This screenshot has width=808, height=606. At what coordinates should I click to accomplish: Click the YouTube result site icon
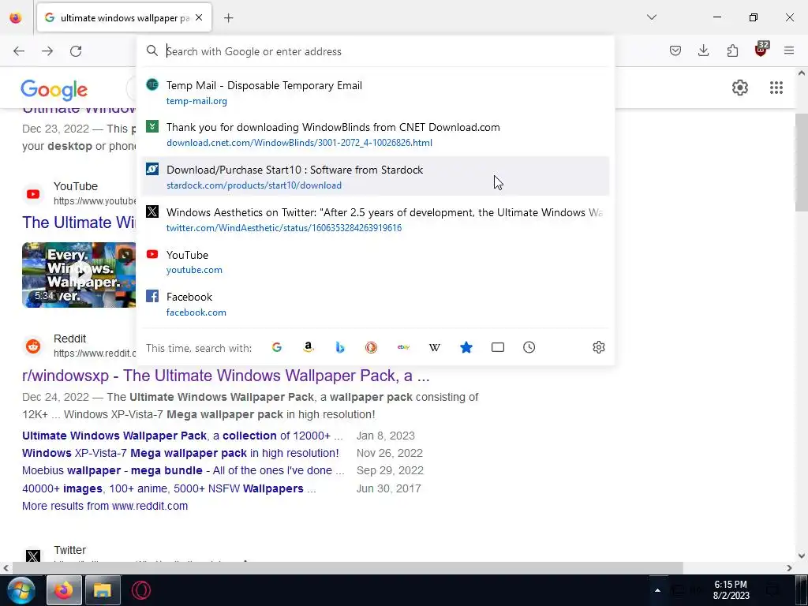pyautogui.click(x=33, y=194)
